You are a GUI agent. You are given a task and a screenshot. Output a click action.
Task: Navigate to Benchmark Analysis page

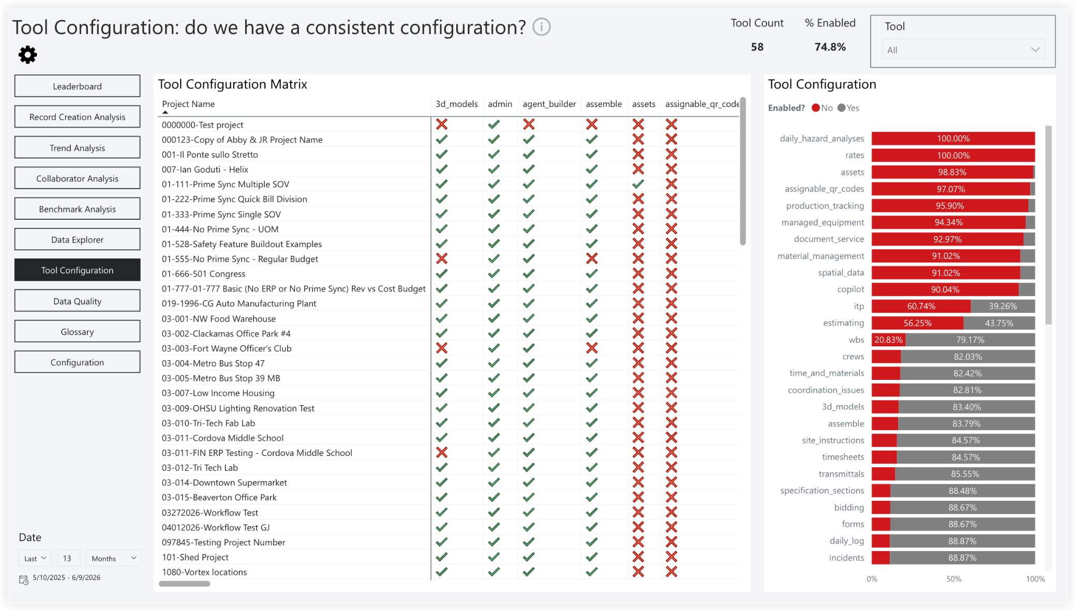coord(77,209)
